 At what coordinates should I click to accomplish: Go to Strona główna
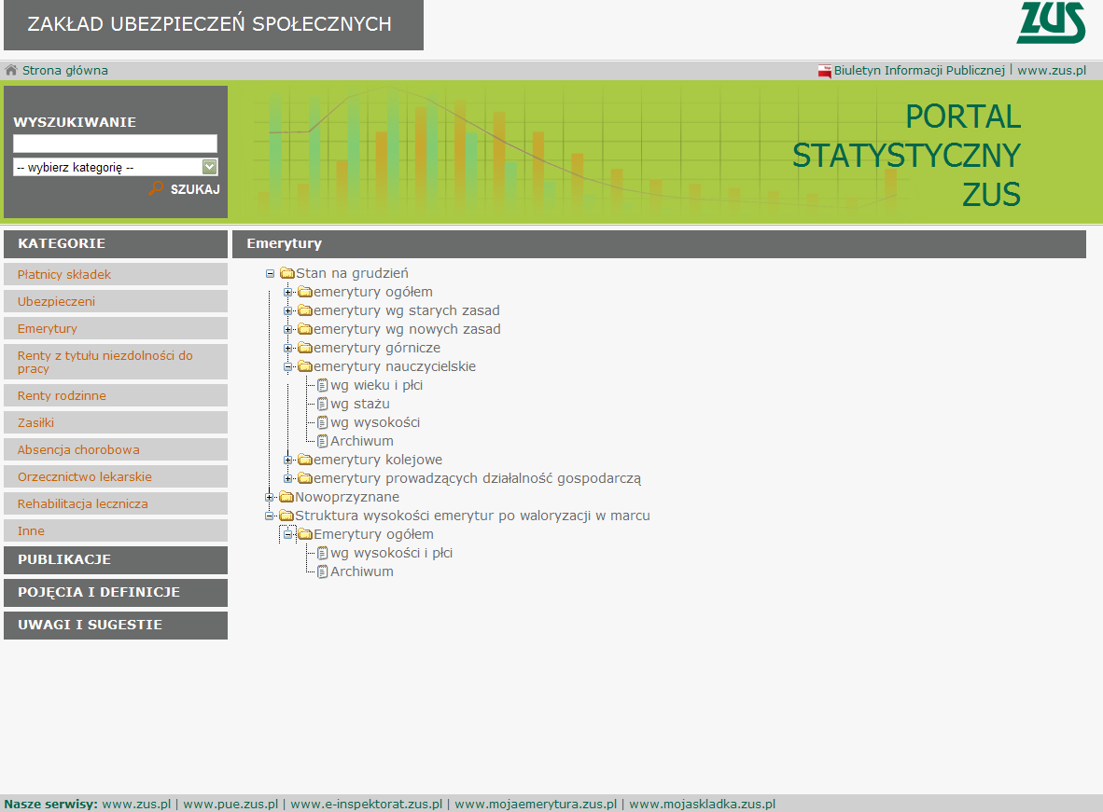pyautogui.click(x=64, y=70)
